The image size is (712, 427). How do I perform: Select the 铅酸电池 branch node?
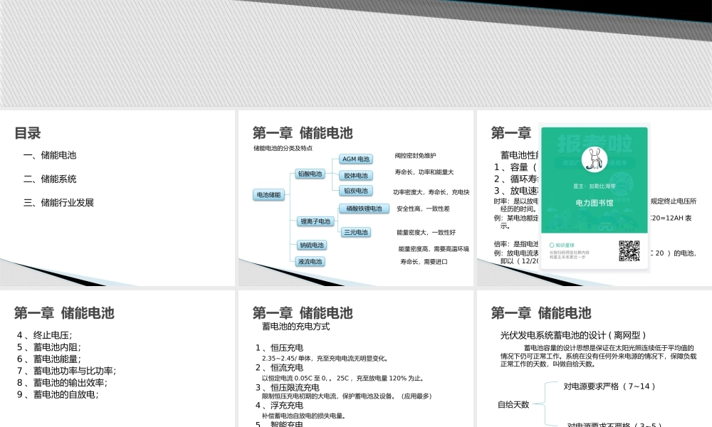click(x=311, y=173)
